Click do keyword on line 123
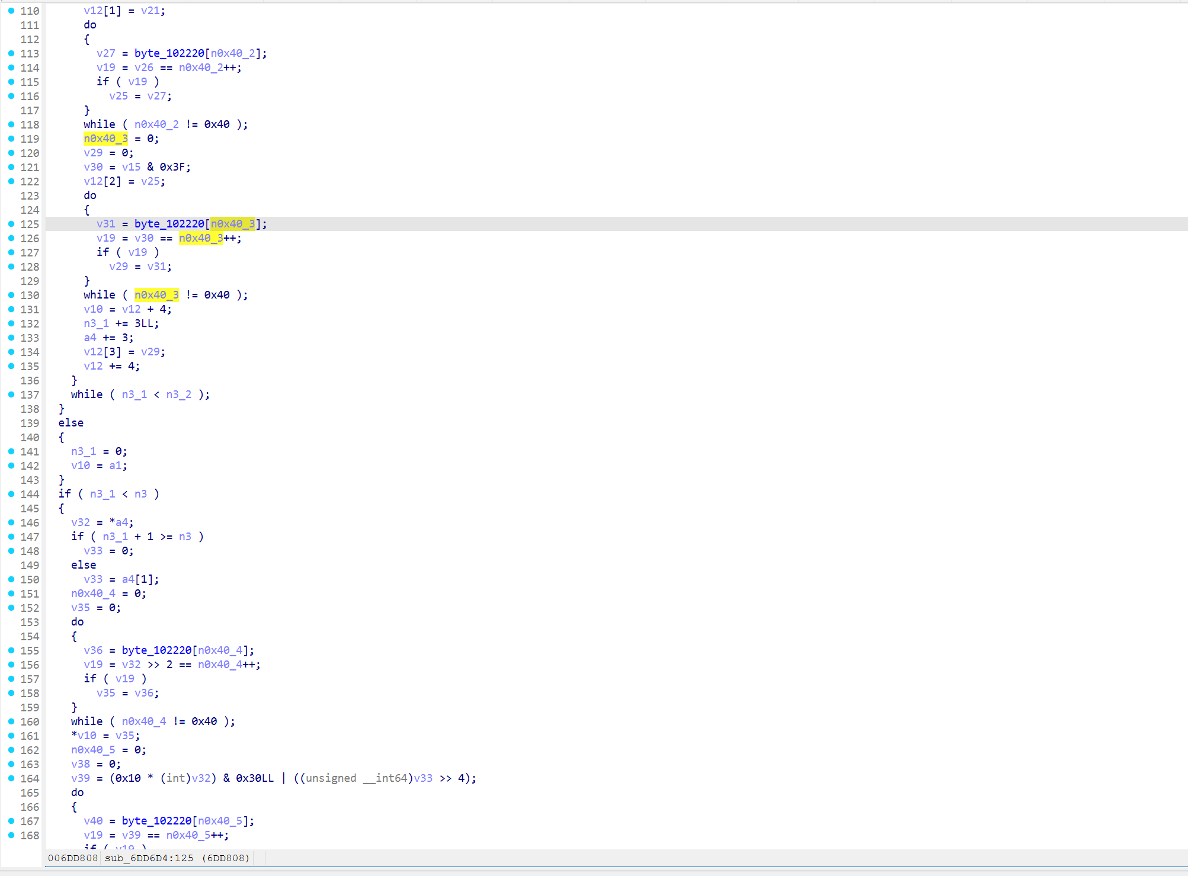 pyautogui.click(x=90, y=195)
